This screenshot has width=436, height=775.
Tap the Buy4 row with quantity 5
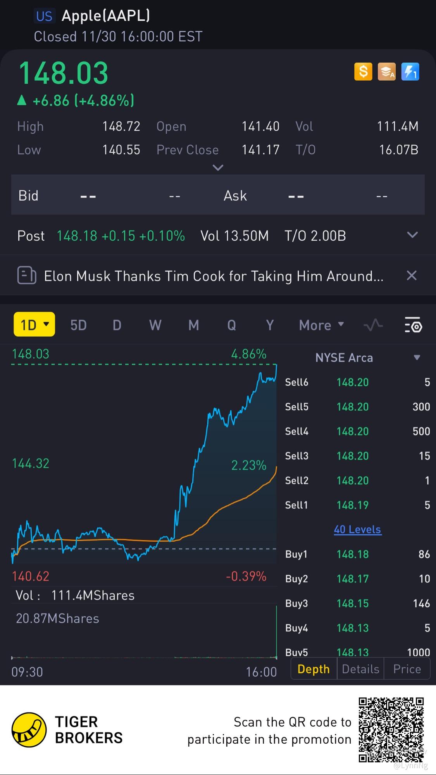357,628
